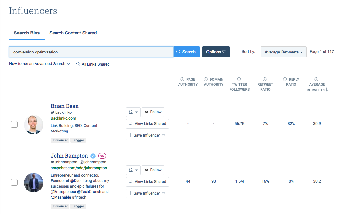Click John Rampton's 96 score badge
The height and width of the screenshot is (214, 339).
pos(102,156)
